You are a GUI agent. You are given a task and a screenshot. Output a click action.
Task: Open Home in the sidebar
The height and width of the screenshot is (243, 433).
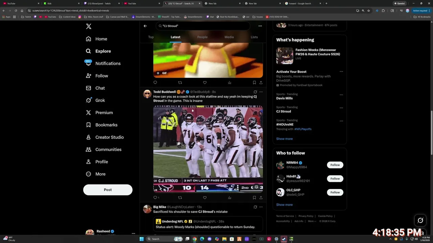[x=96, y=39]
